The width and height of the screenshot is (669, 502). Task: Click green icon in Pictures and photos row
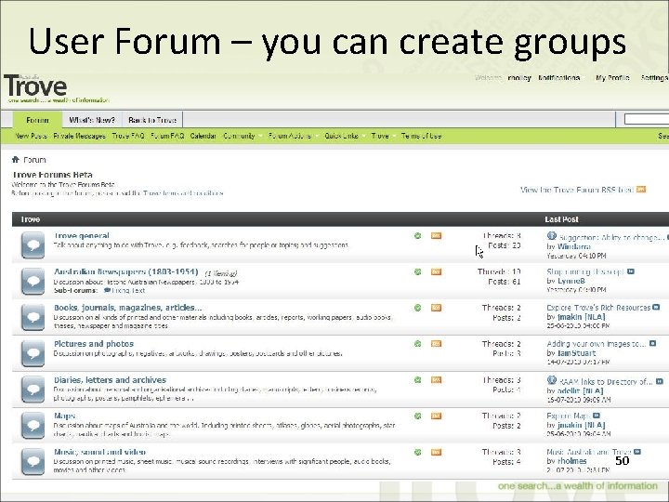coord(418,344)
